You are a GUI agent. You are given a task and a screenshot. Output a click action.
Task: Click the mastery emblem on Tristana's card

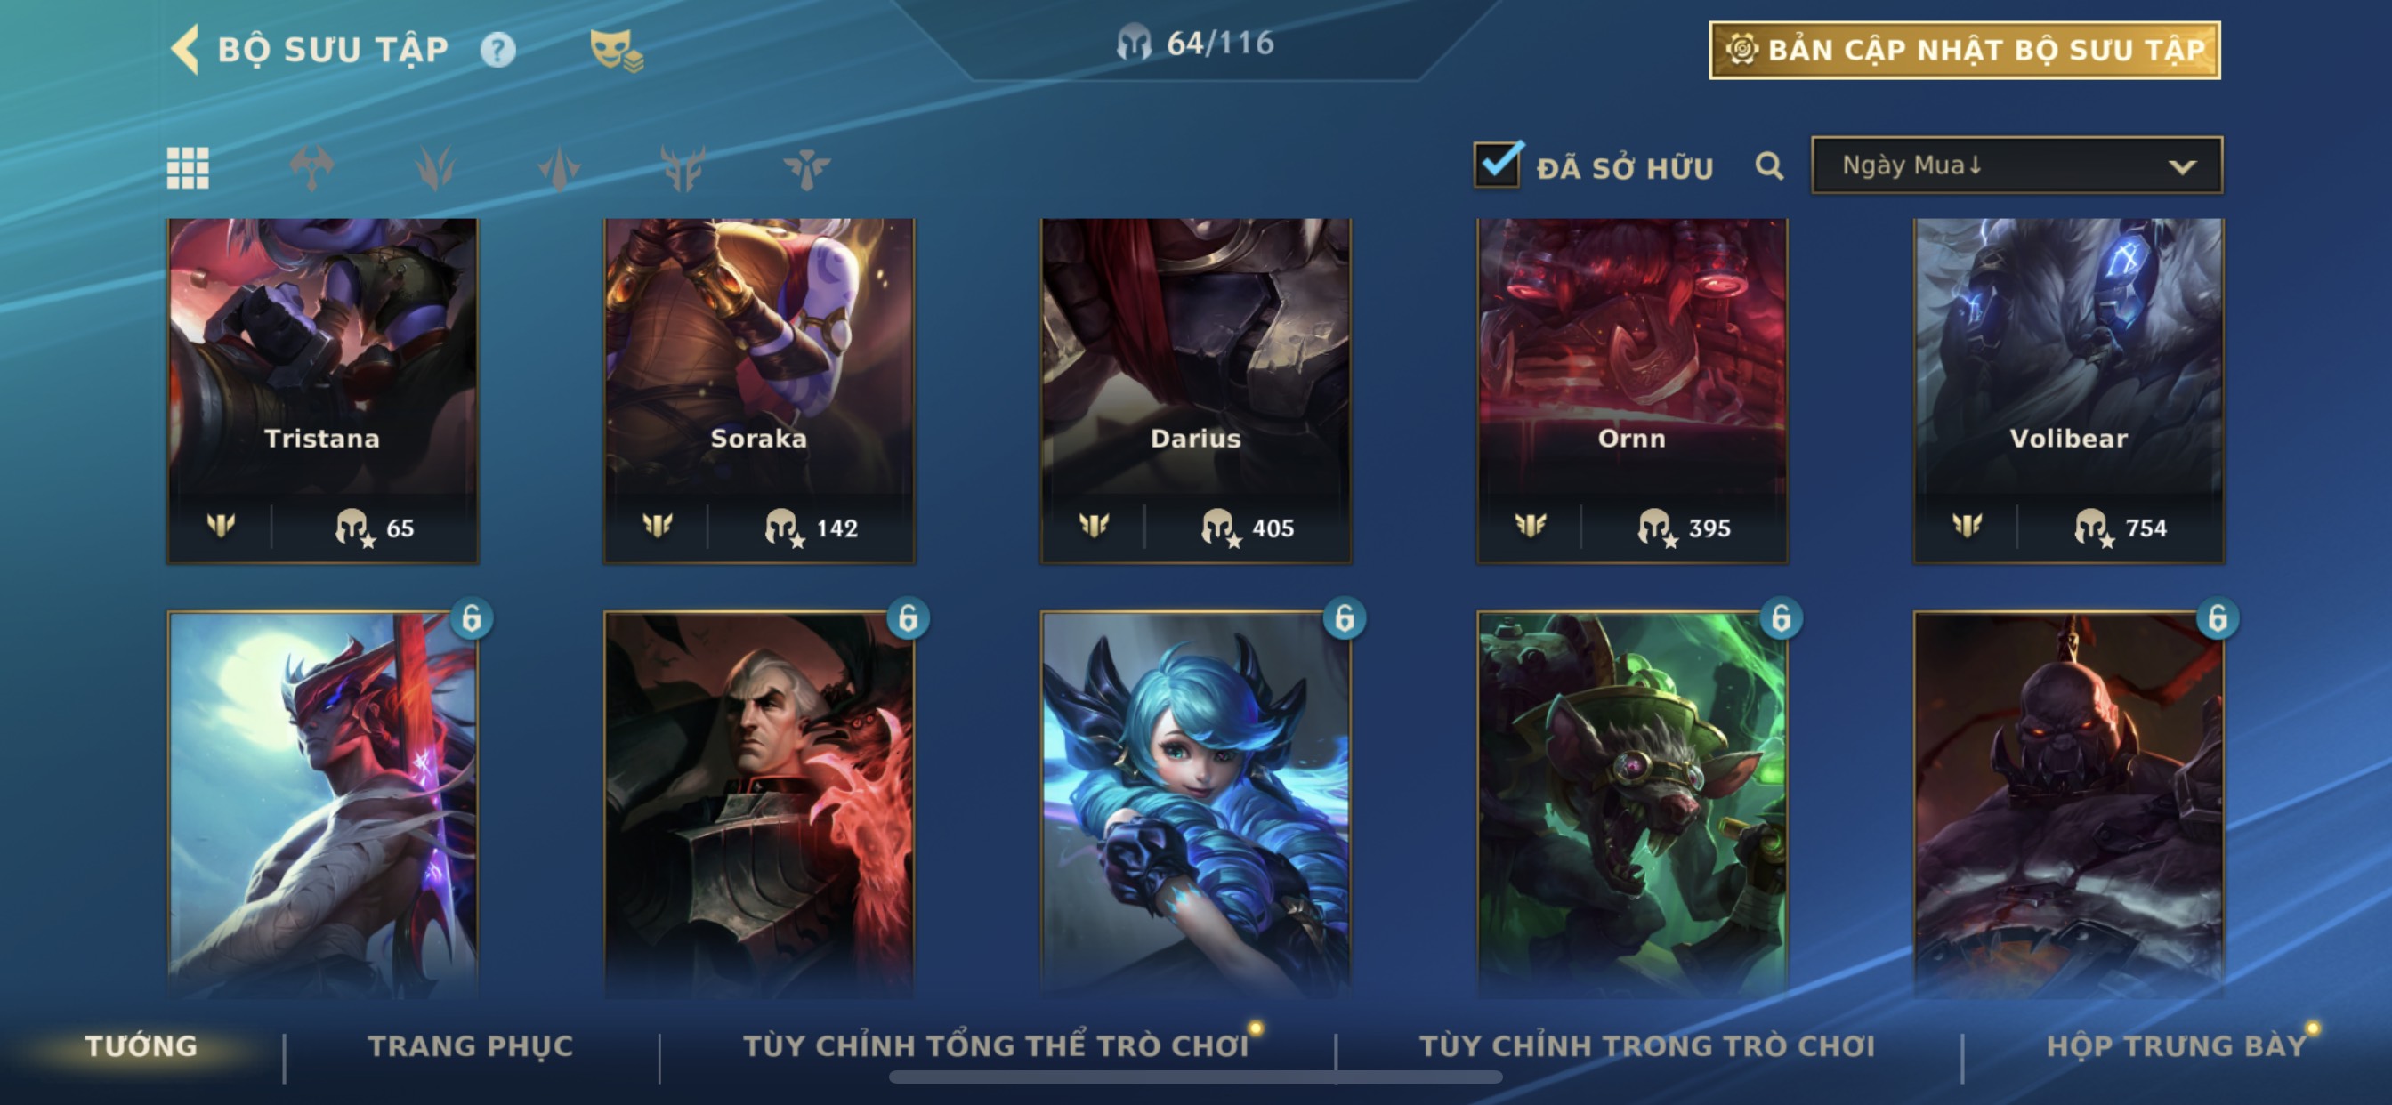click(x=221, y=527)
